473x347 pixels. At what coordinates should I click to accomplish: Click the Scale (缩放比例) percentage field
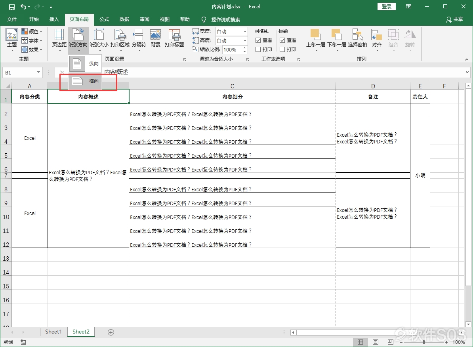click(232, 50)
